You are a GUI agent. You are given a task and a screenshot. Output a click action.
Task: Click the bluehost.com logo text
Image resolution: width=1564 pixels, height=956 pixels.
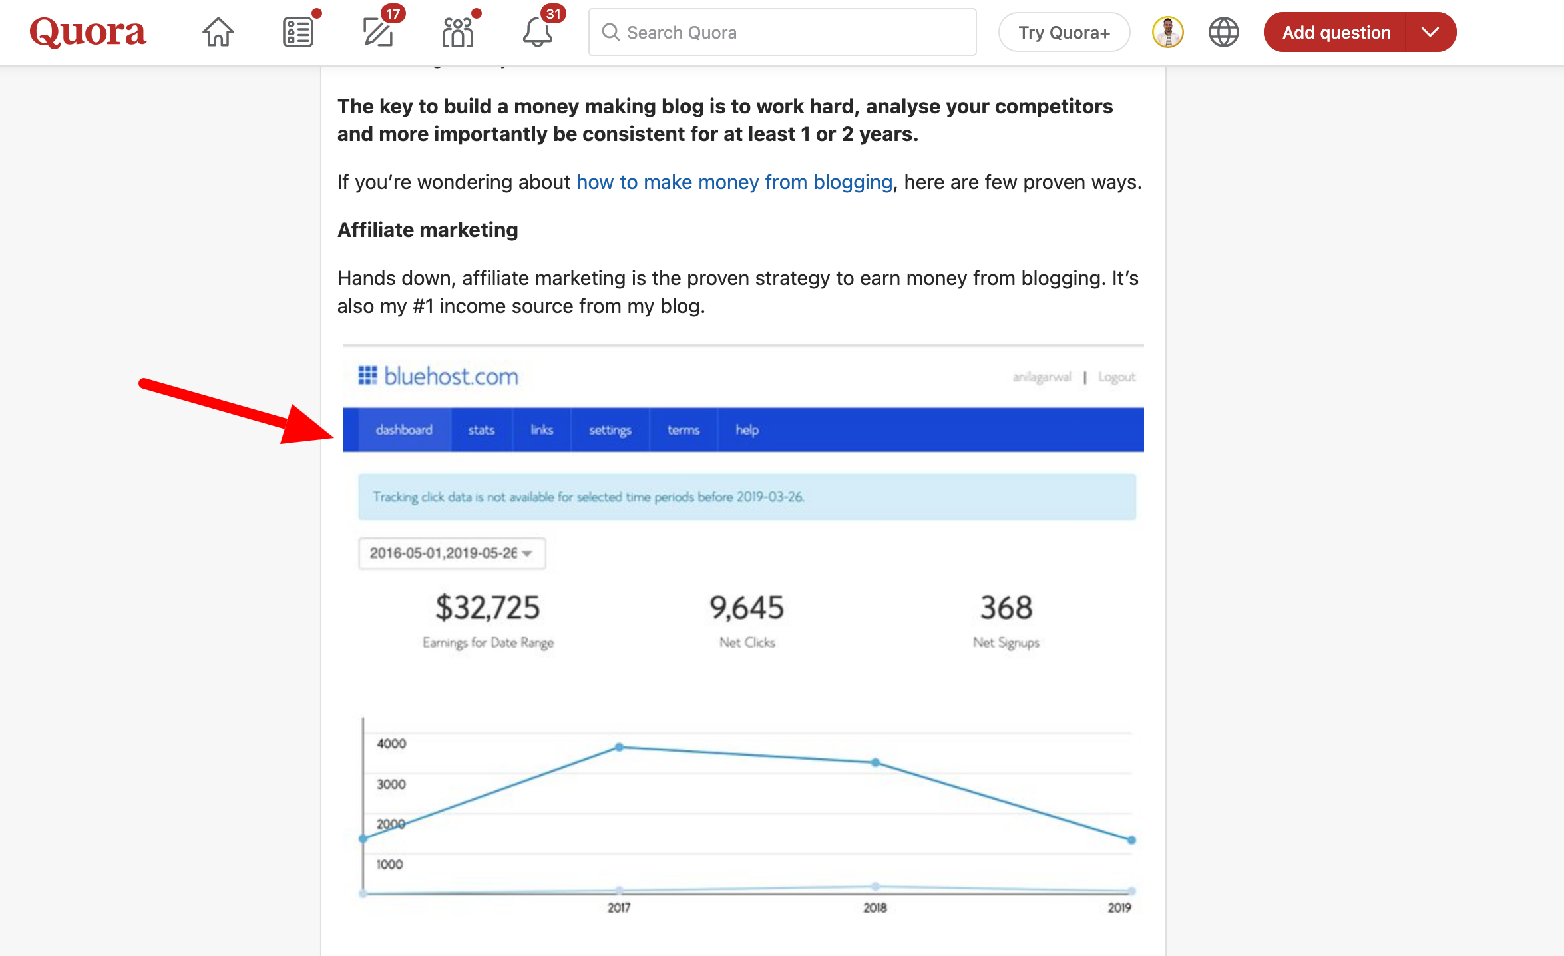[451, 376]
